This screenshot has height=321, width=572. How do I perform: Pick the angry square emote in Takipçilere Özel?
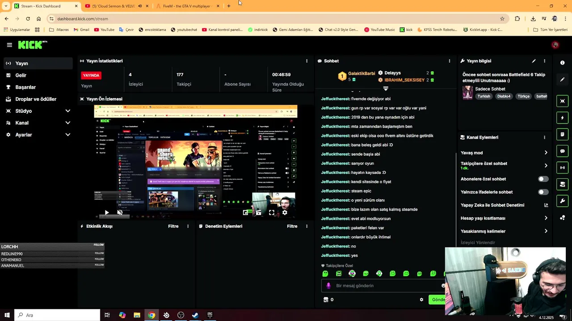339,274
